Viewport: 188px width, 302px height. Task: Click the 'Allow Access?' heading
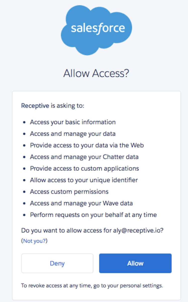96,73
